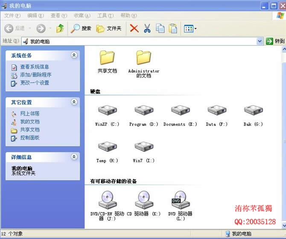Select the WinXP (C:) drive icon

[107, 110]
